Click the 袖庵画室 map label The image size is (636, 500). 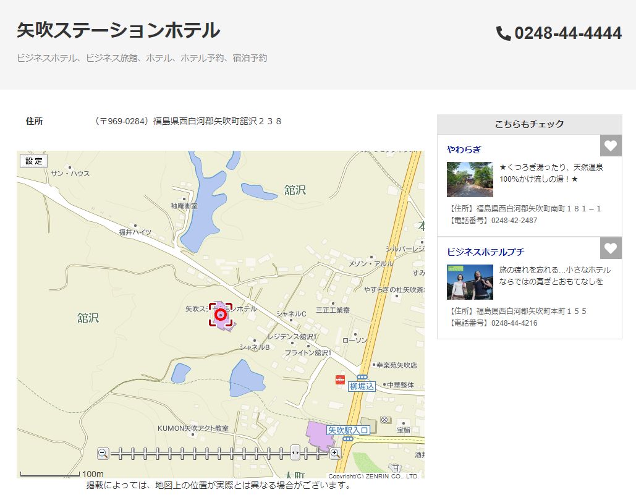pyautogui.click(x=184, y=206)
